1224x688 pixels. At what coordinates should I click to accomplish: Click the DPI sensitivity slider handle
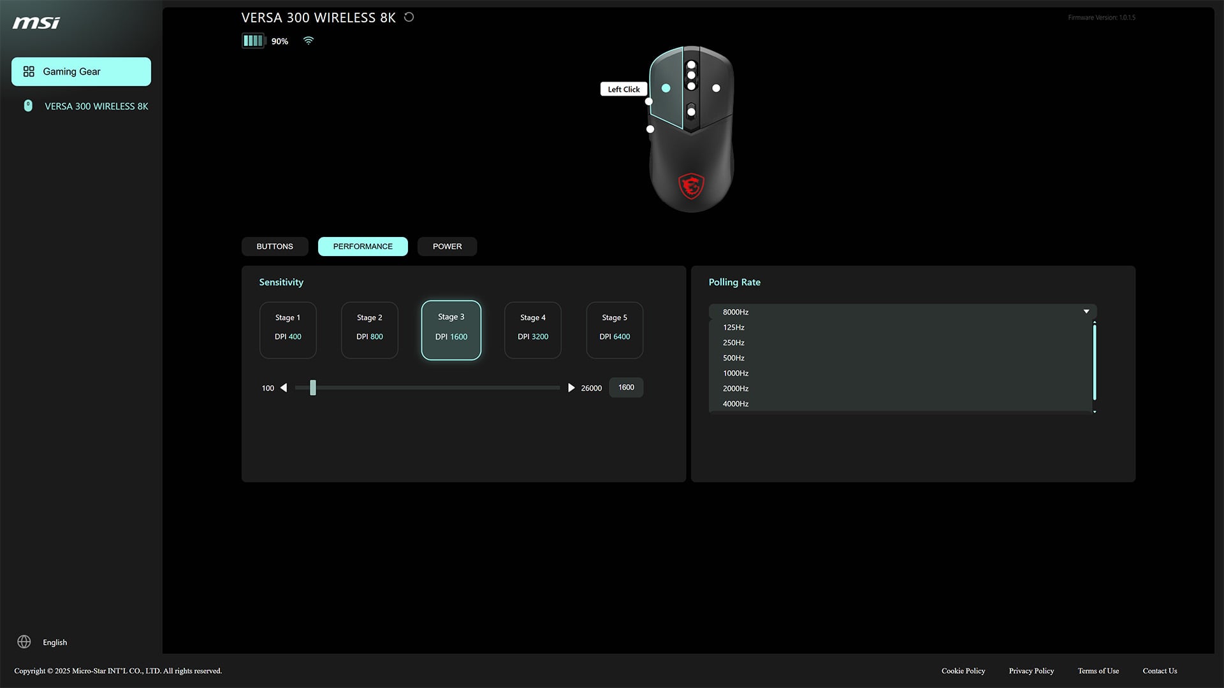click(x=312, y=387)
